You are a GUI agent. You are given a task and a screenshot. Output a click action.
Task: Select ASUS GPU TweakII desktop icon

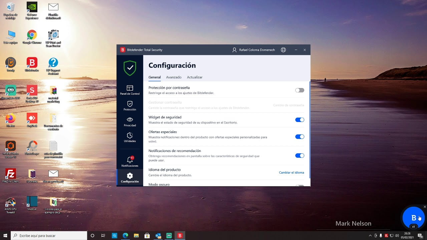10,205
